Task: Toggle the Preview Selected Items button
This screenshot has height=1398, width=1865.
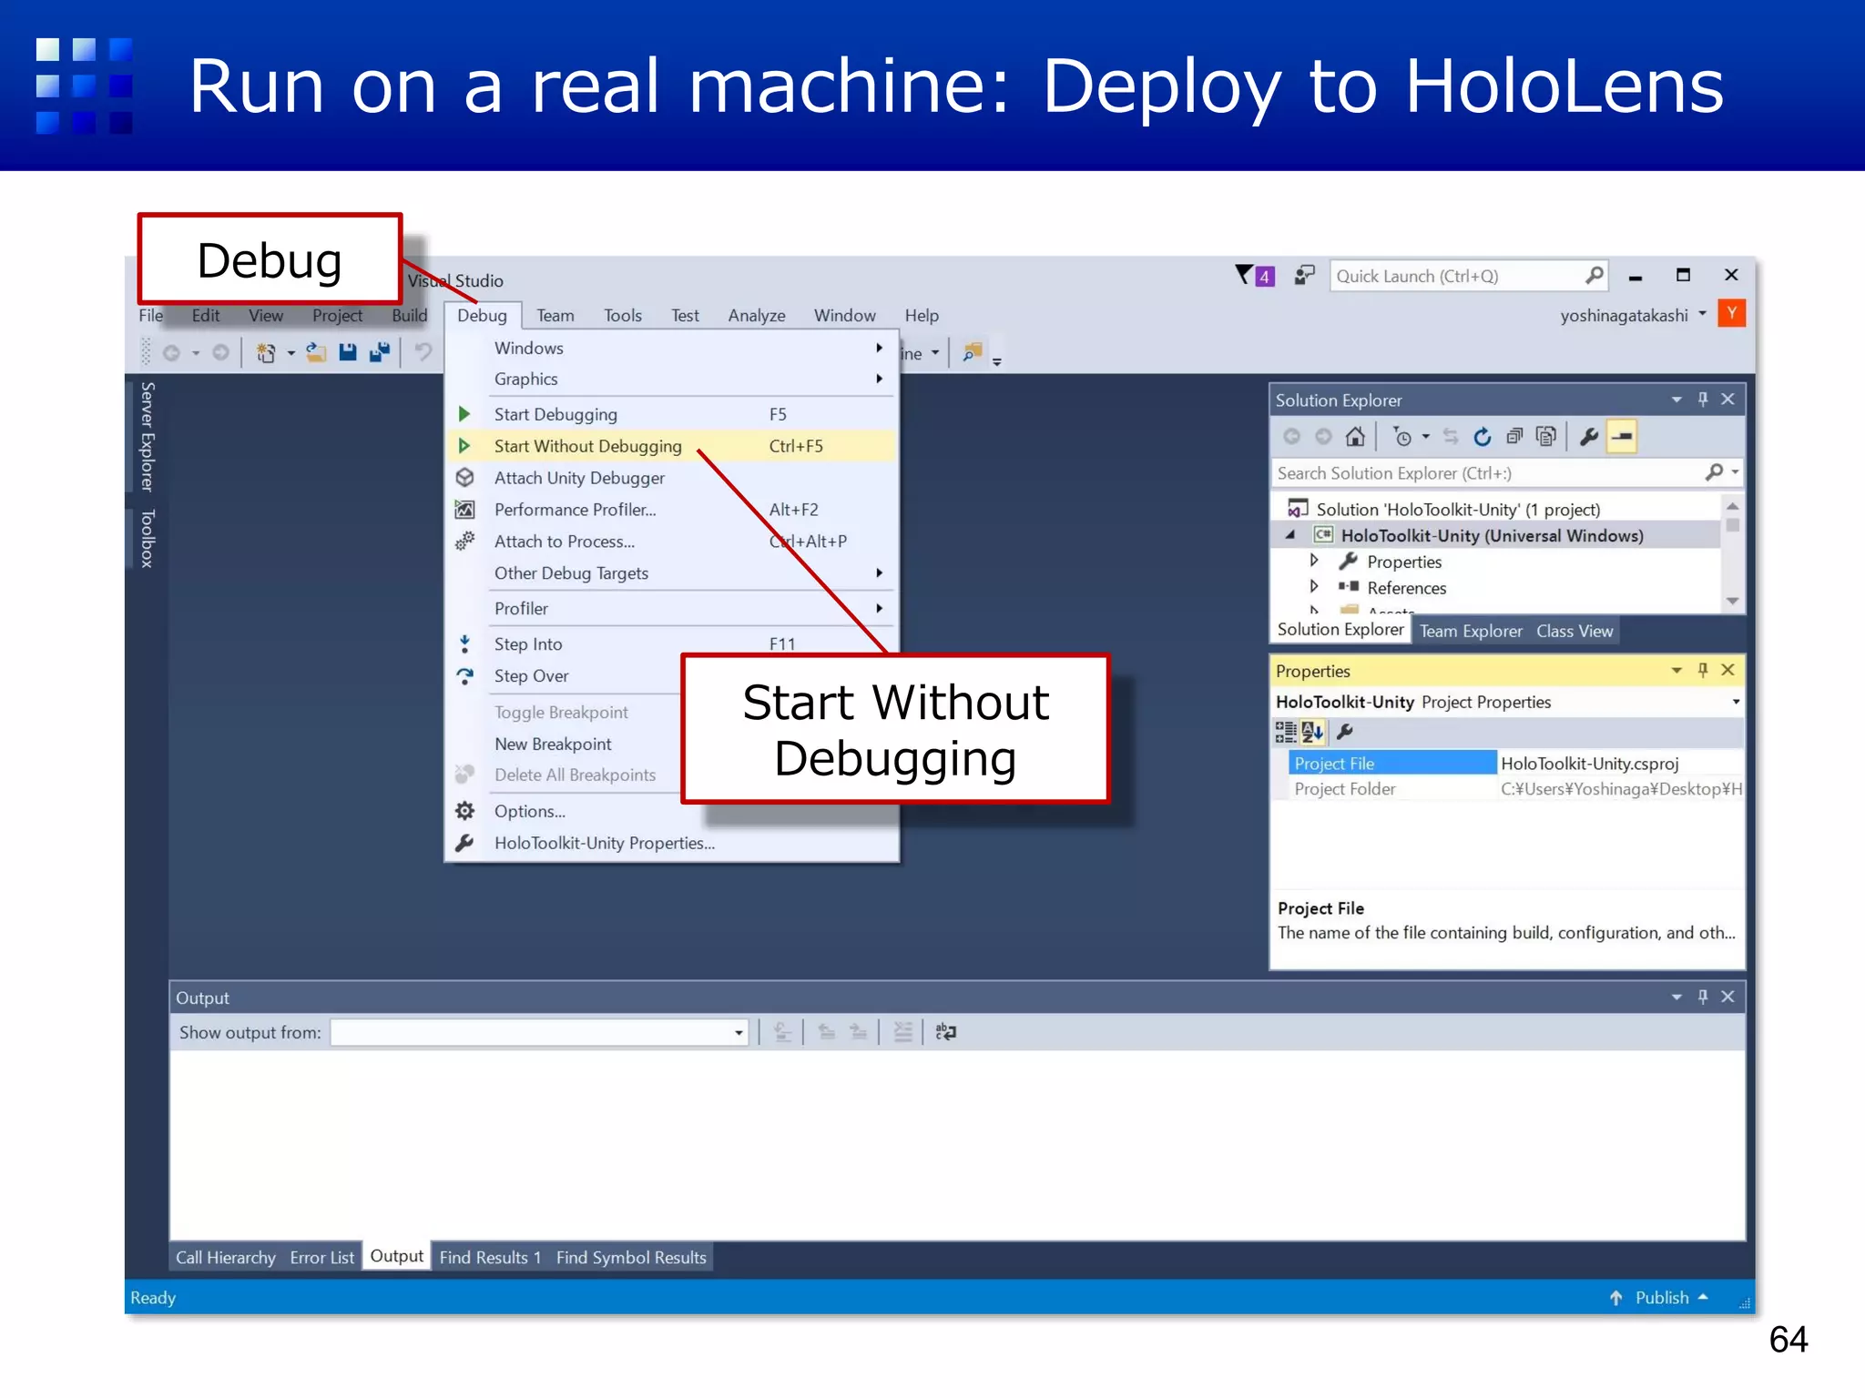Action: click(x=1622, y=437)
